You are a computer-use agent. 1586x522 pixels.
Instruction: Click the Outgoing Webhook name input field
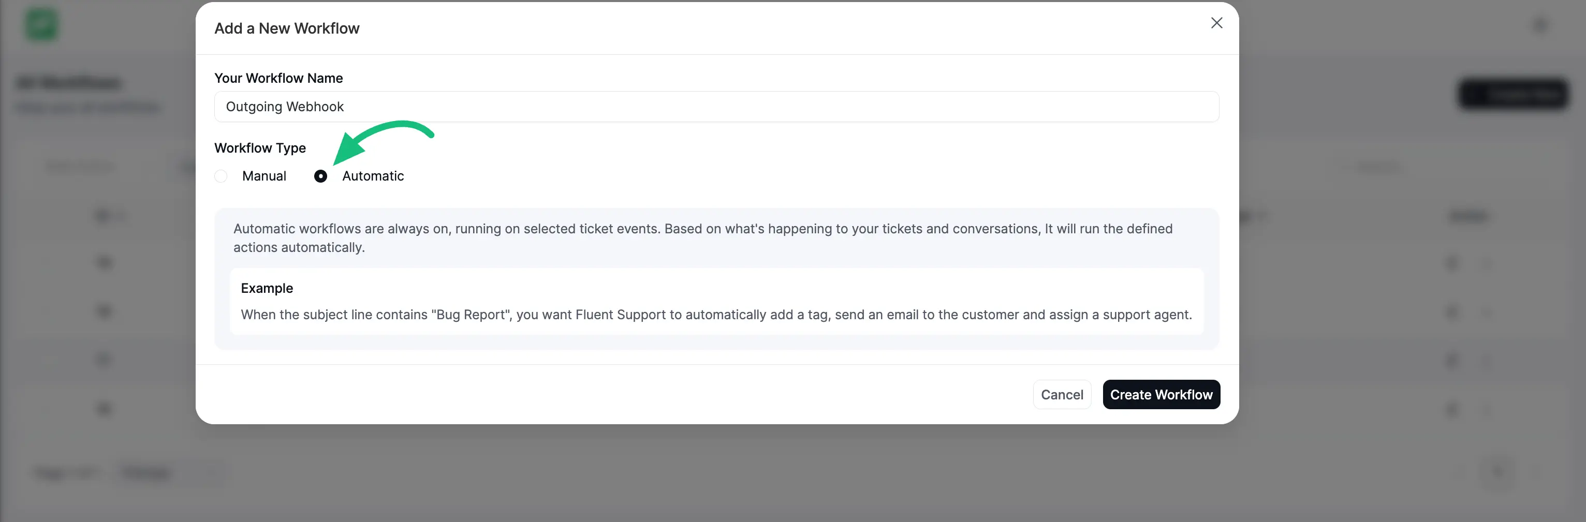(716, 107)
